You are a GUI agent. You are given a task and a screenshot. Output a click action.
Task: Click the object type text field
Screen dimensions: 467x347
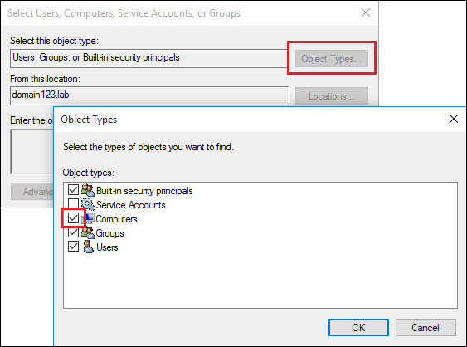[x=148, y=58]
